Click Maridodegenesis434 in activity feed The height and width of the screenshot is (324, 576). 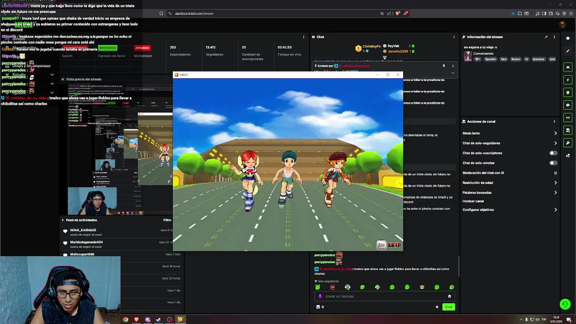(86, 242)
